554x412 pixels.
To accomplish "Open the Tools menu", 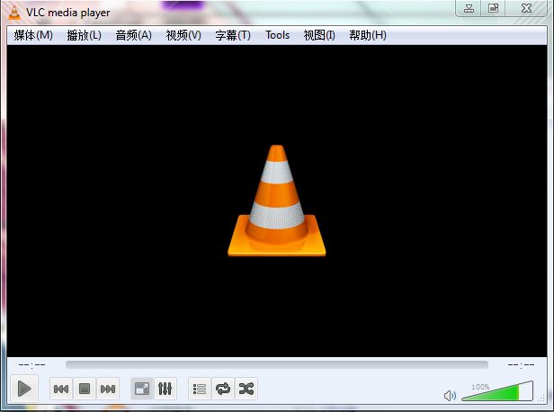I will (277, 35).
